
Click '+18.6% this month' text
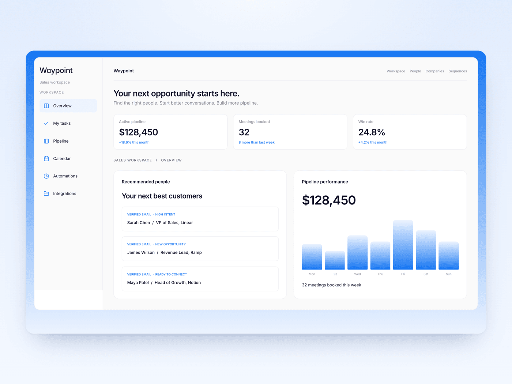pyautogui.click(x=134, y=143)
